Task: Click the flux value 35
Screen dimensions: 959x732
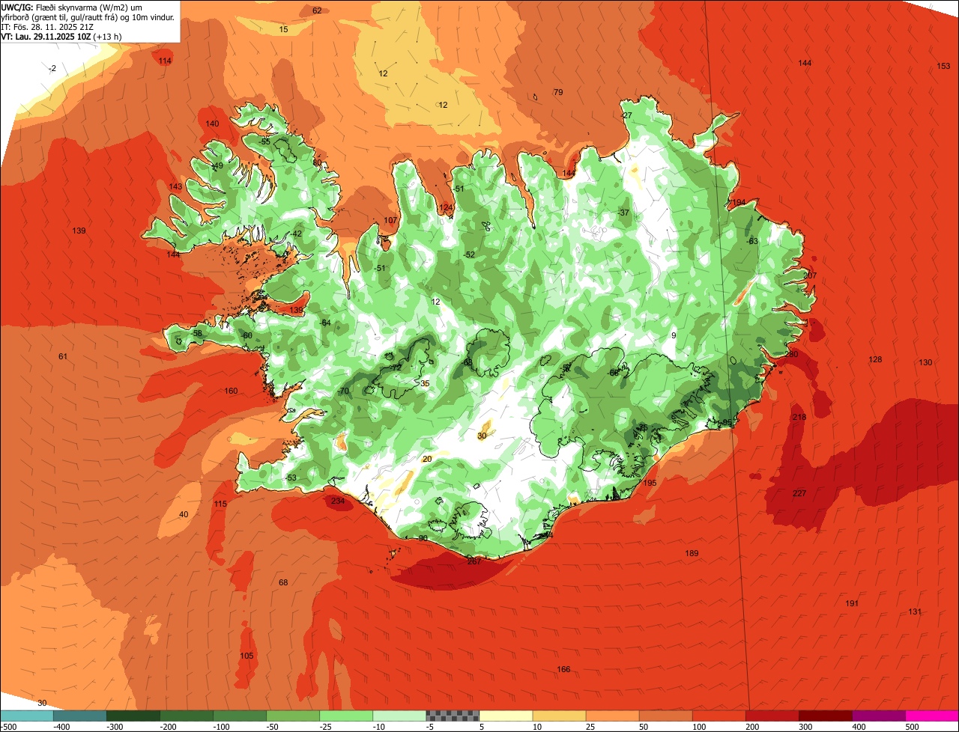Action: pyautogui.click(x=425, y=383)
